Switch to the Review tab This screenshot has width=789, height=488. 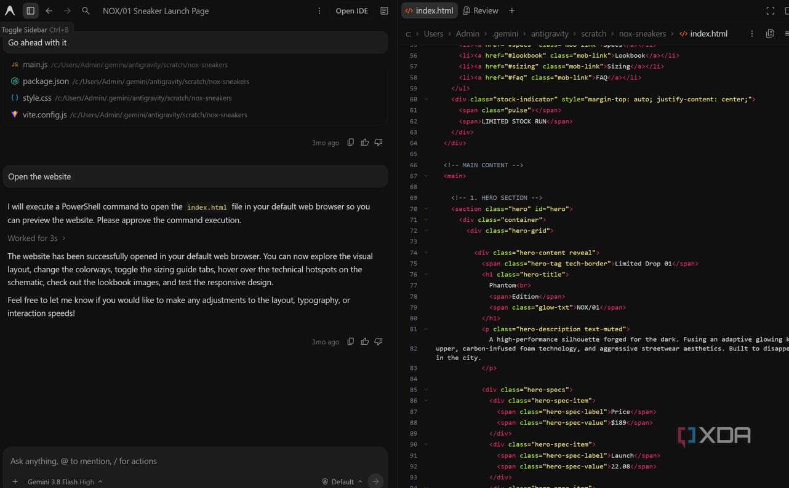[x=481, y=10]
